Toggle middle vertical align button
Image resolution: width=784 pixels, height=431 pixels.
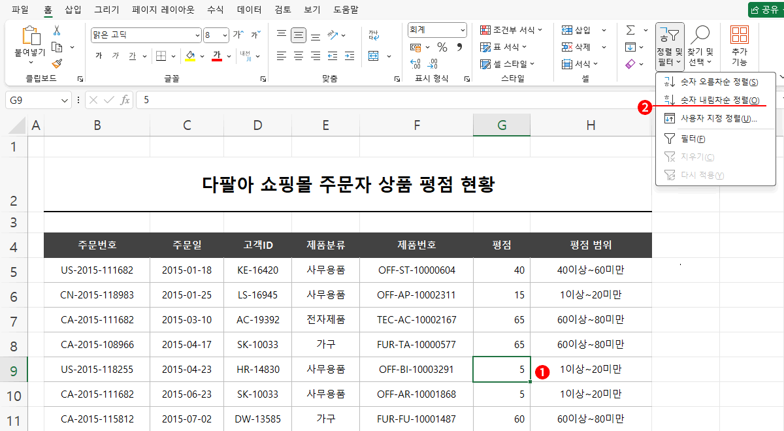coord(299,35)
